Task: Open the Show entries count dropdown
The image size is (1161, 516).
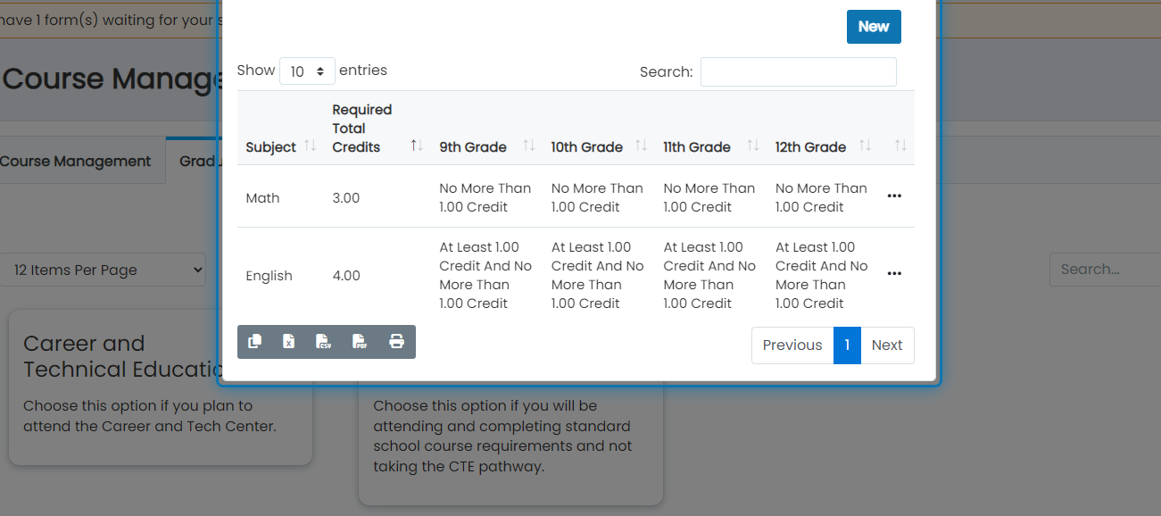Action: pos(307,71)
